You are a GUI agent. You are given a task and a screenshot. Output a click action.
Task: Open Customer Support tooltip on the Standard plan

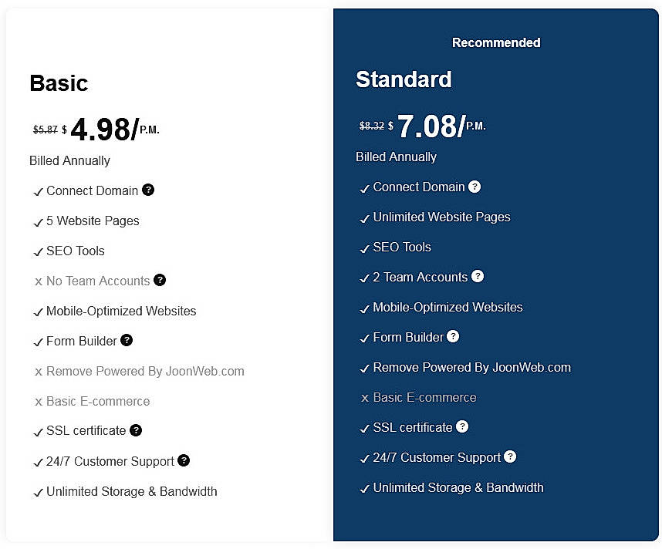510,457
